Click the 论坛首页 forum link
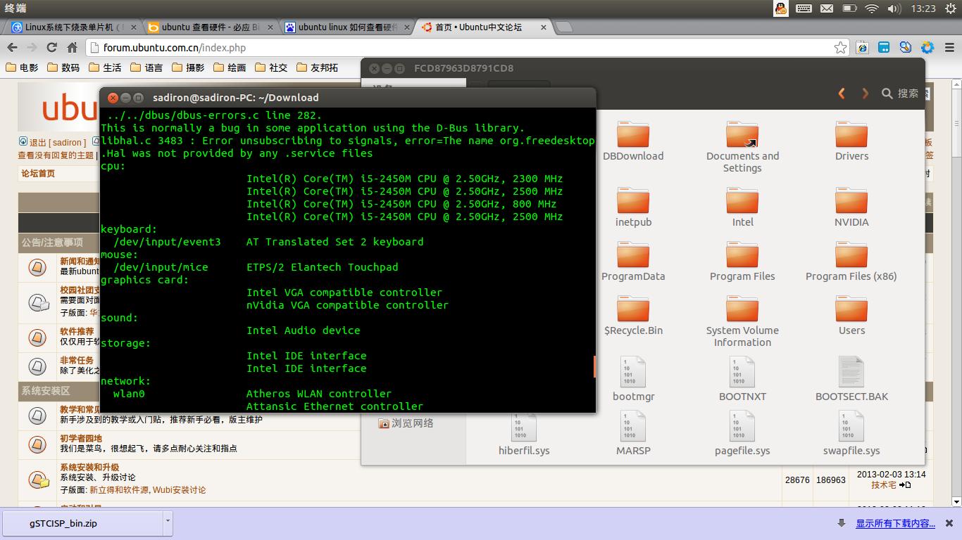 click(38, 174)
